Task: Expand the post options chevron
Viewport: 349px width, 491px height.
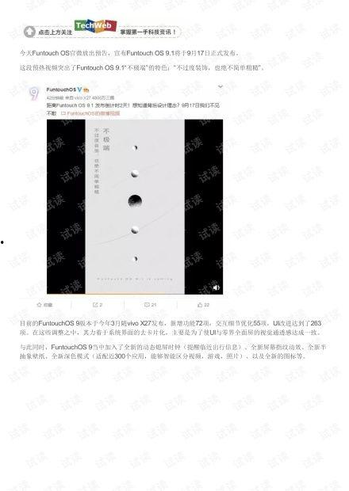Action: click(221, 86)
